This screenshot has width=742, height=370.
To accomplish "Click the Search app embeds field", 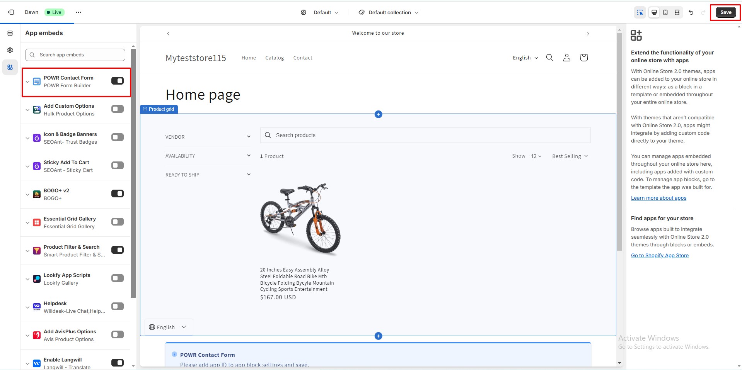I will point(75,54).
